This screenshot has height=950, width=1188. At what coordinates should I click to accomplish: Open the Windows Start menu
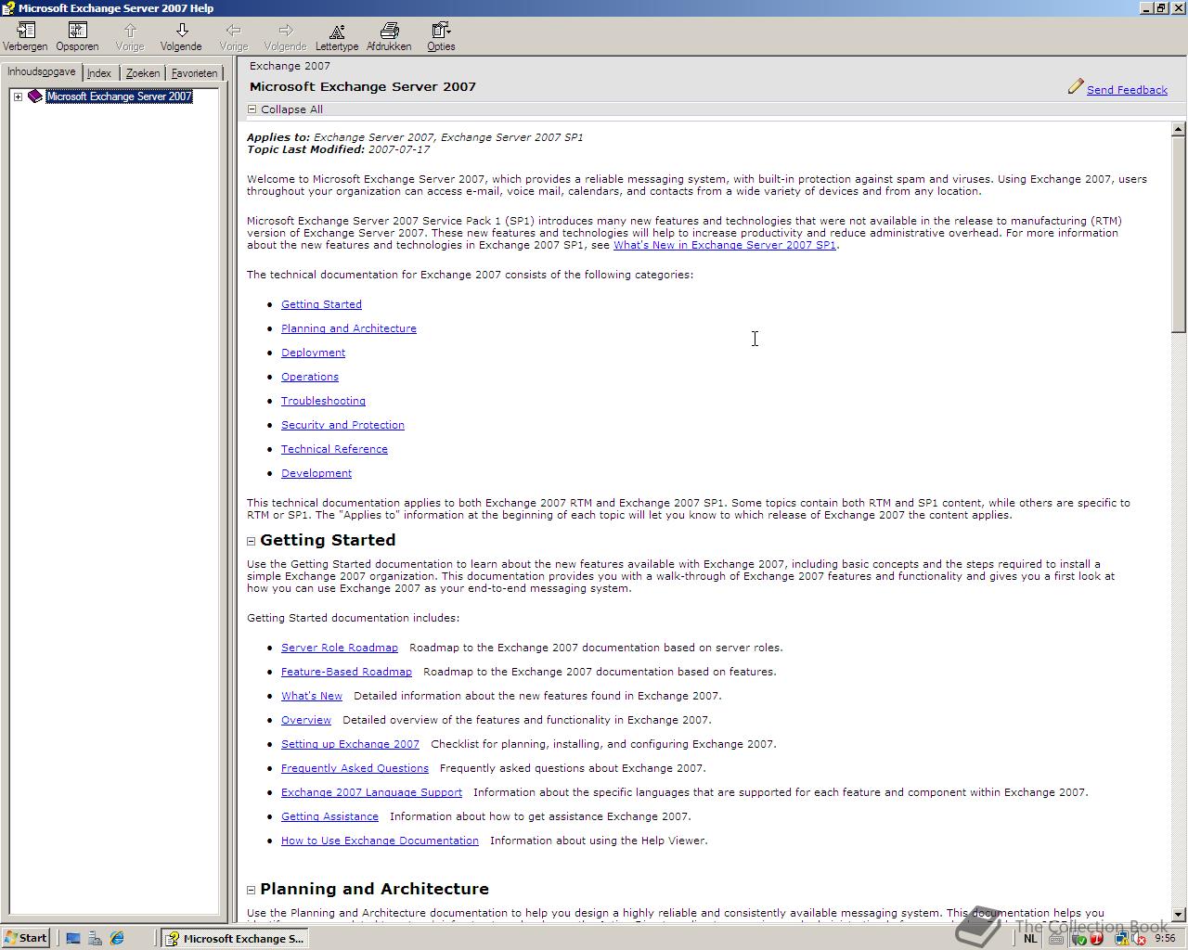tap(26, 938)
